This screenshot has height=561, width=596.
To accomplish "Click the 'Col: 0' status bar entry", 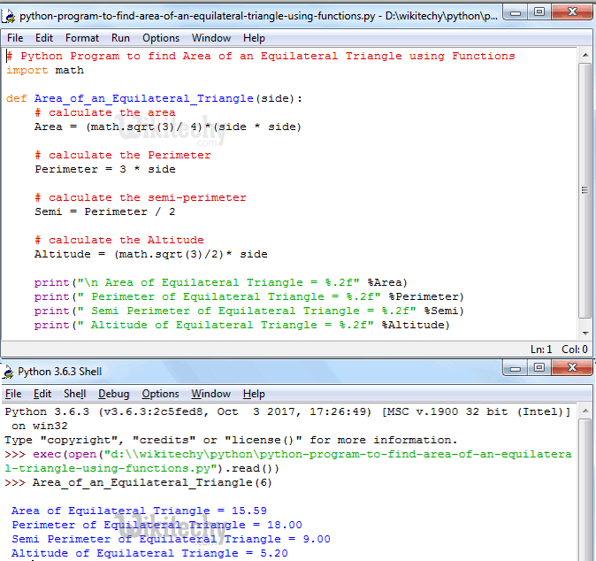I will pyautogui.click(x=575, y=350).
